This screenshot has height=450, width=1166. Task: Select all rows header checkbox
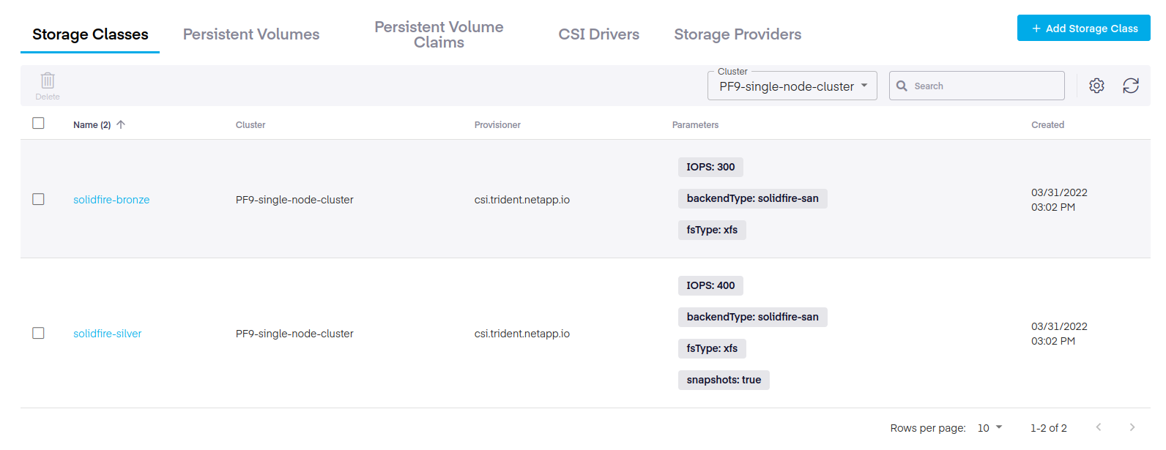point(38,123)
